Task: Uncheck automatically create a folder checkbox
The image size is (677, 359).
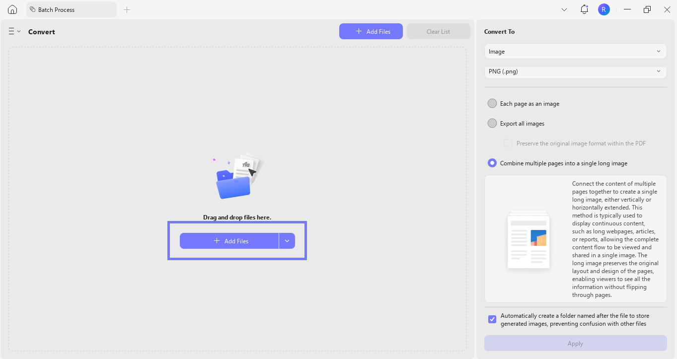Action: (492, 319)
